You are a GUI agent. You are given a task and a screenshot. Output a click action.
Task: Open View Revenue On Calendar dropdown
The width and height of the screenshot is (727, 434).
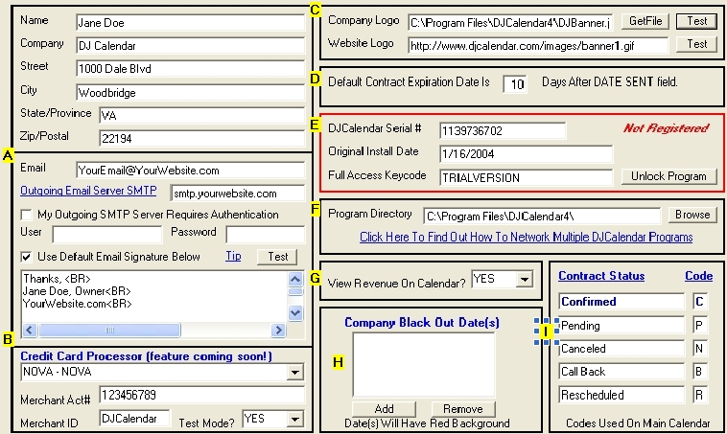[x=525, y=280]
